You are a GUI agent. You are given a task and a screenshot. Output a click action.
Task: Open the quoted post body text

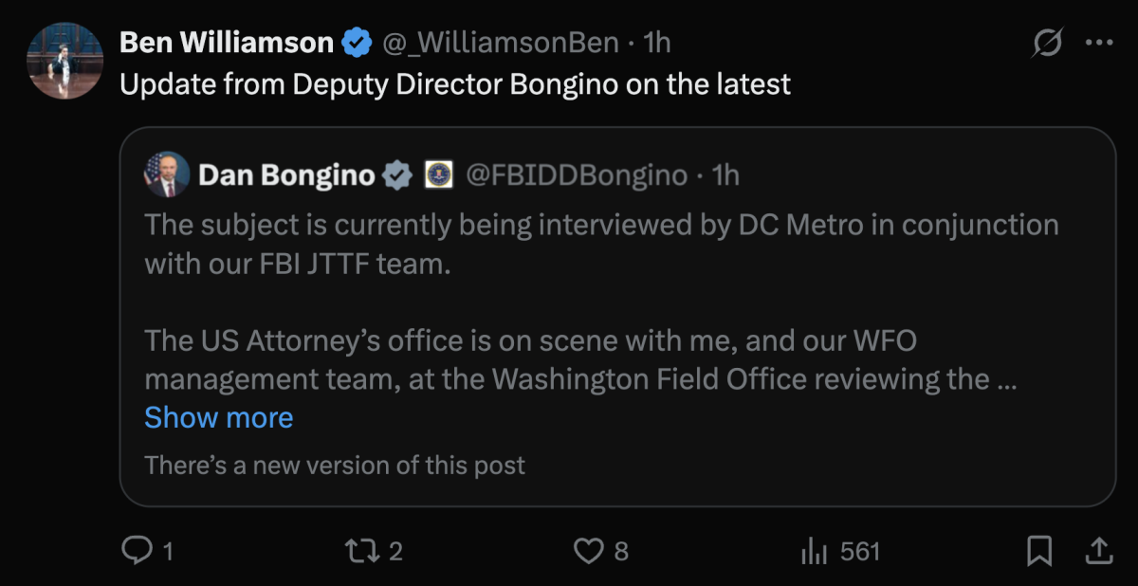601,302
